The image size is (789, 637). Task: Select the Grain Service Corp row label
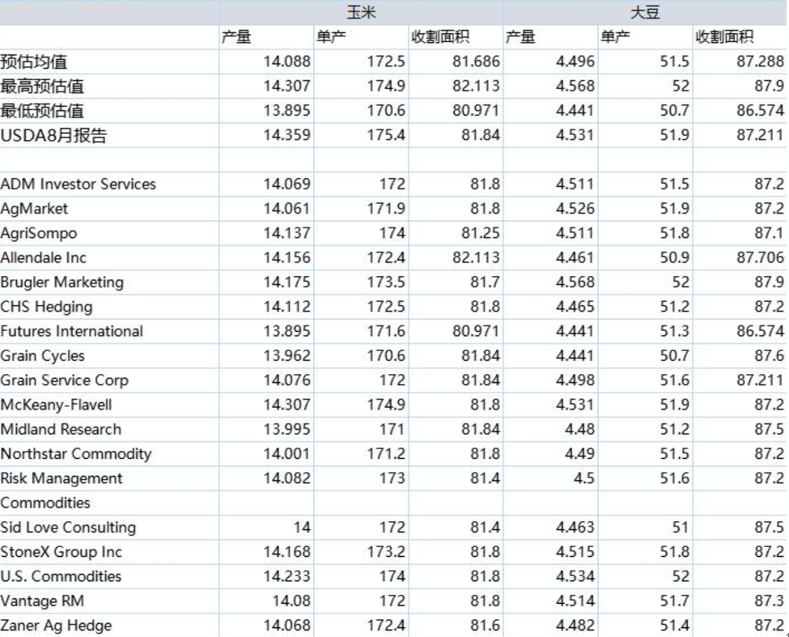pos(65,380)
